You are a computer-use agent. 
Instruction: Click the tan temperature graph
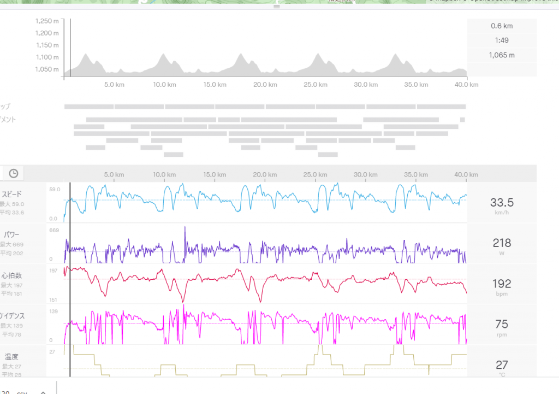[265, 361]
